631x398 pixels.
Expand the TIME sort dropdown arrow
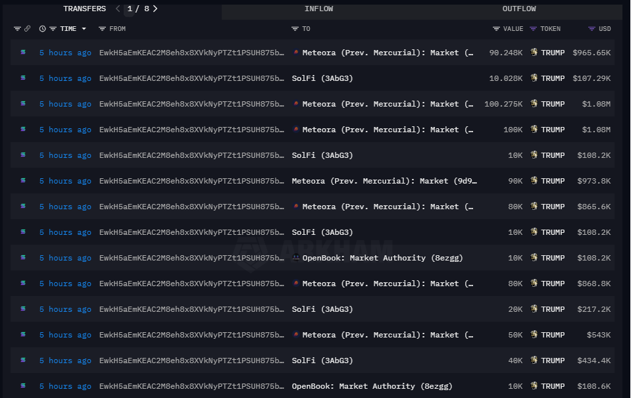[84, 29]
